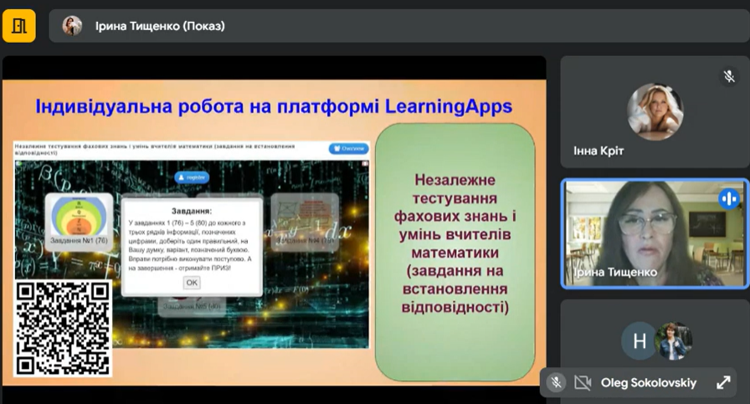This screenshot has height=404, width=750.
Task: Click the muted microphone icon on Інна Кріт tile
Action: click(x=729, y=76)
